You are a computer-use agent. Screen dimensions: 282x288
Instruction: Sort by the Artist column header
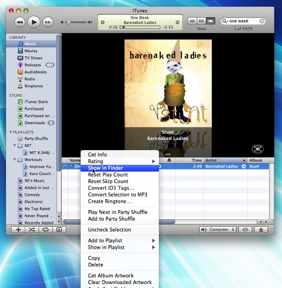(x=225, y=160)
